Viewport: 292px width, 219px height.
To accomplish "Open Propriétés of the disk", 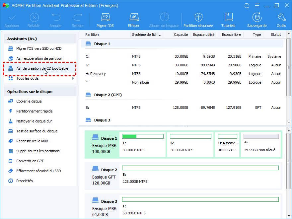I will point(25,181).
